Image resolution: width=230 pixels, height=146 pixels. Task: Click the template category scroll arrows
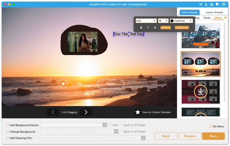click(x=225, y=18)
